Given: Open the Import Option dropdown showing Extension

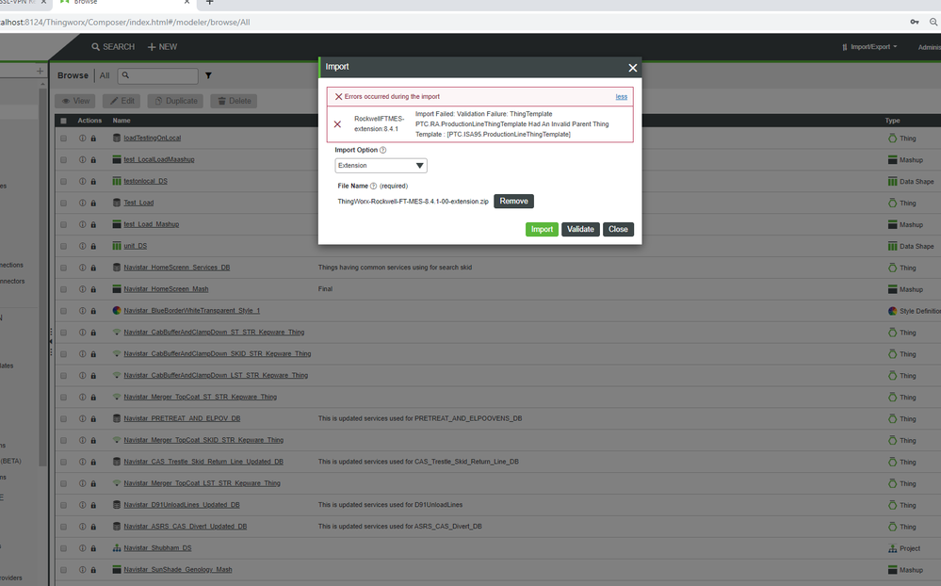Looking at the screenshot, I should (x=381, y=166).
